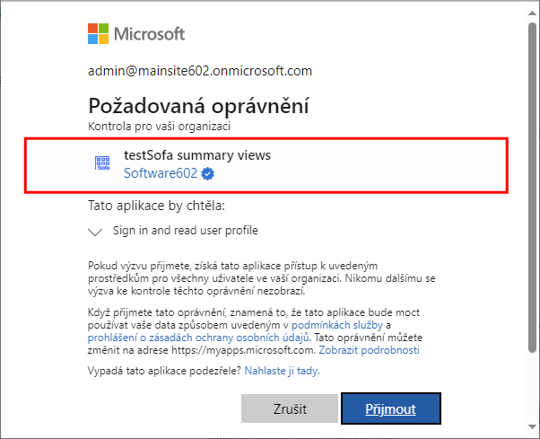Open the Software602 publisher link
Image resolution: width=540 pixels, height=439 pixels.
click(x=161, y=173)
